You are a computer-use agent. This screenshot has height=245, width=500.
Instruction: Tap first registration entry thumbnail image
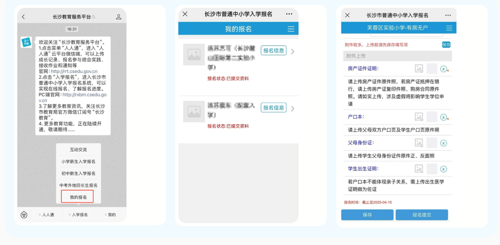coord(194,54)
